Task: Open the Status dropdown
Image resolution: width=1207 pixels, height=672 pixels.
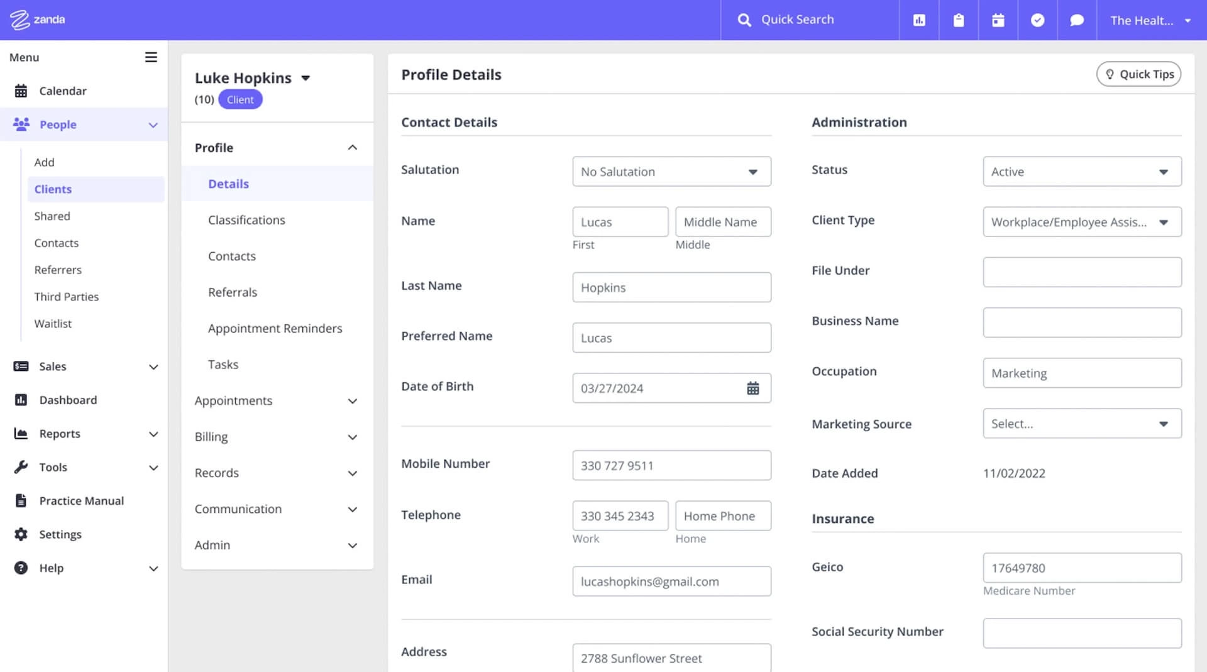Action: pos(1082,172)
